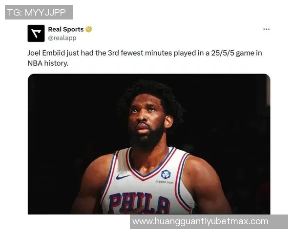Click the crypto.com shield patch logo

tap(166, 175)
